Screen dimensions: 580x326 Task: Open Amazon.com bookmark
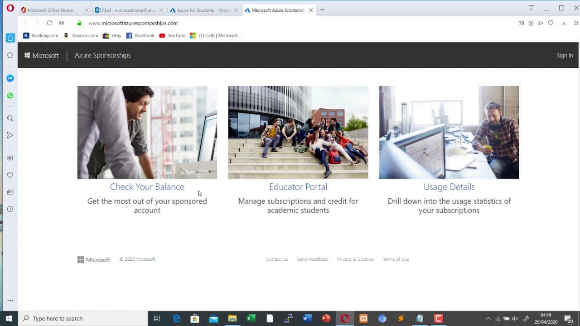(81, 35)
